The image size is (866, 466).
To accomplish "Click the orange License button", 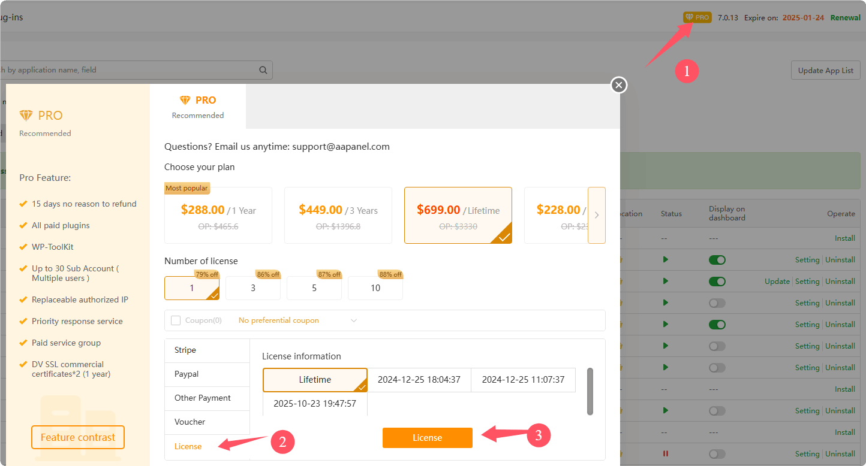I will pyautogui.click(x=427, y=438).
